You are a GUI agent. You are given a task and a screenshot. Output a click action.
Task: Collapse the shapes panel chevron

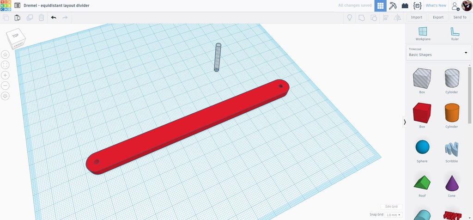click(x=405, y=122)
